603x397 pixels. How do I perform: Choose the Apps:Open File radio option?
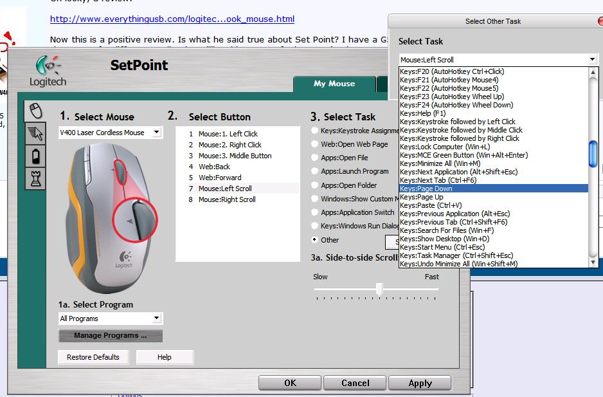(x=314, y=158)
